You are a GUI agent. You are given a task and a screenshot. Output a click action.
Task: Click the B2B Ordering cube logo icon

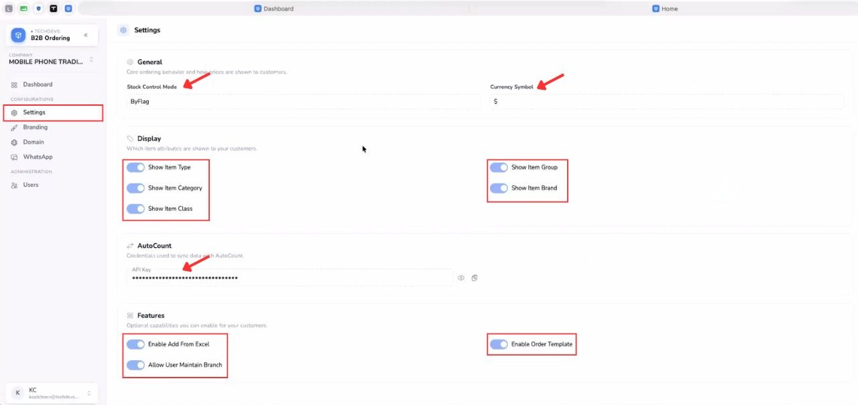[18, 35]
